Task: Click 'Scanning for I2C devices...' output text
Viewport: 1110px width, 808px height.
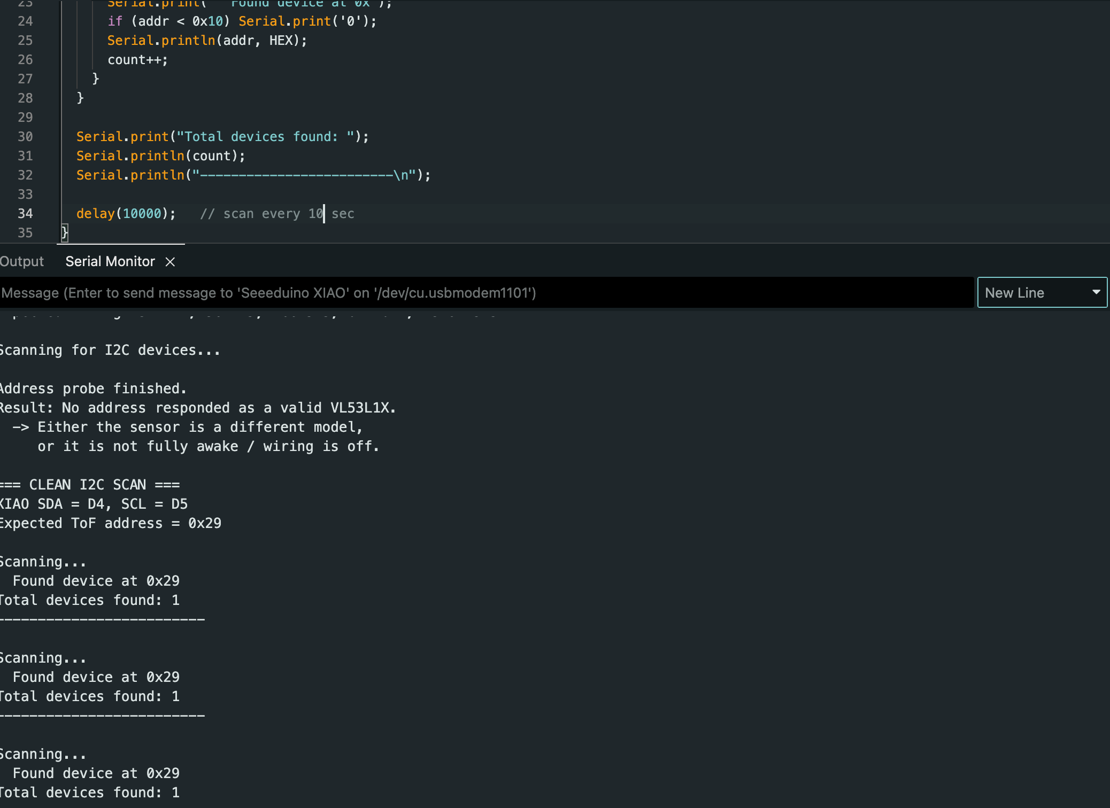Action: (x=110, y=350)
